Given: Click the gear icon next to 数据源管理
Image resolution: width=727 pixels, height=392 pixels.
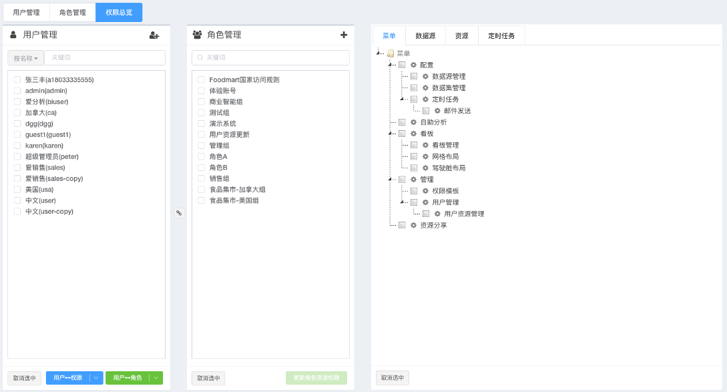Looking at the screenshot, I should click(425, 77).
